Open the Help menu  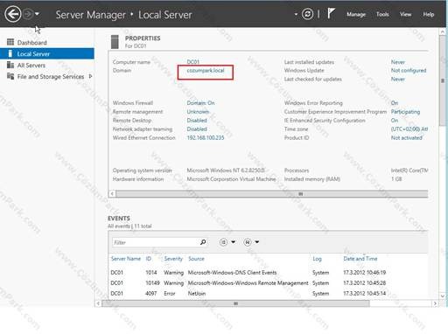pos(429,14)
